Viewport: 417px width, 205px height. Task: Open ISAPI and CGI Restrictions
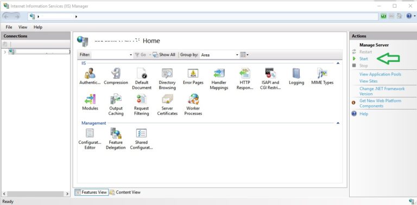pyautogui.click(x=270, y=79)
